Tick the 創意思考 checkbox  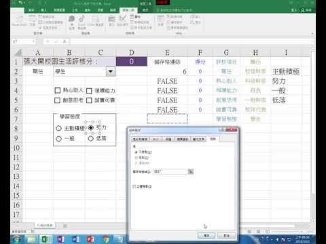[x=58, y=100]
